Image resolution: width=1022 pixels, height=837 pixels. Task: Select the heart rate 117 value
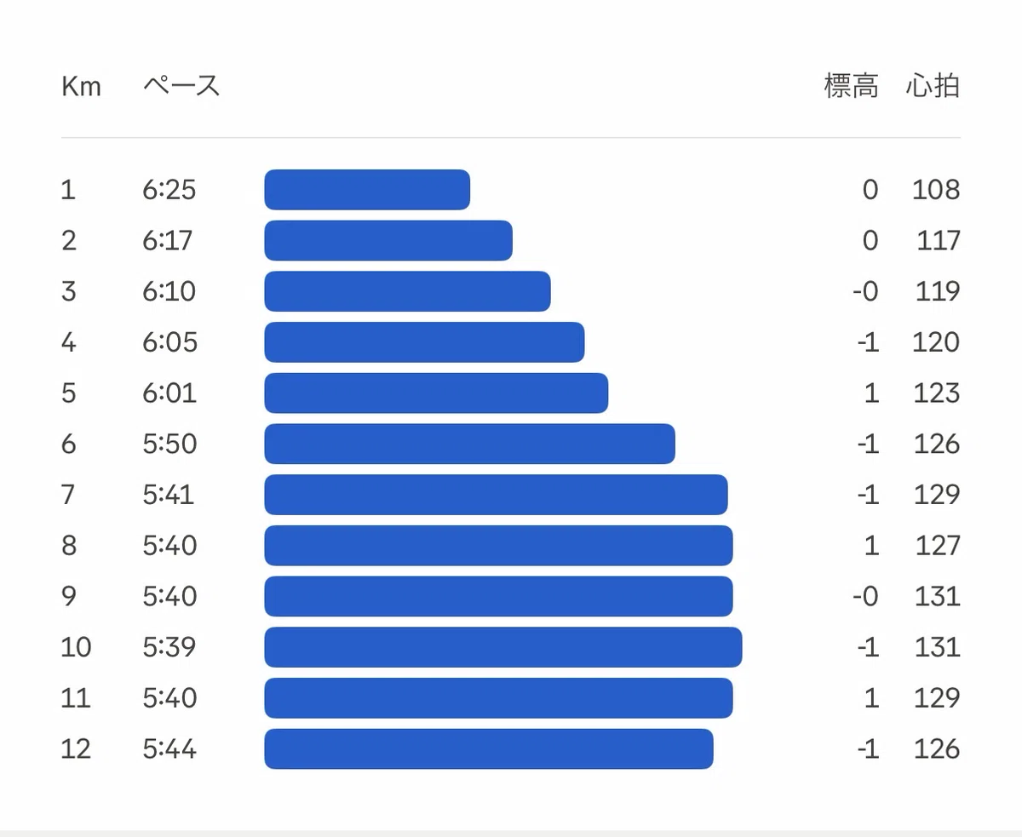[939, 240]
